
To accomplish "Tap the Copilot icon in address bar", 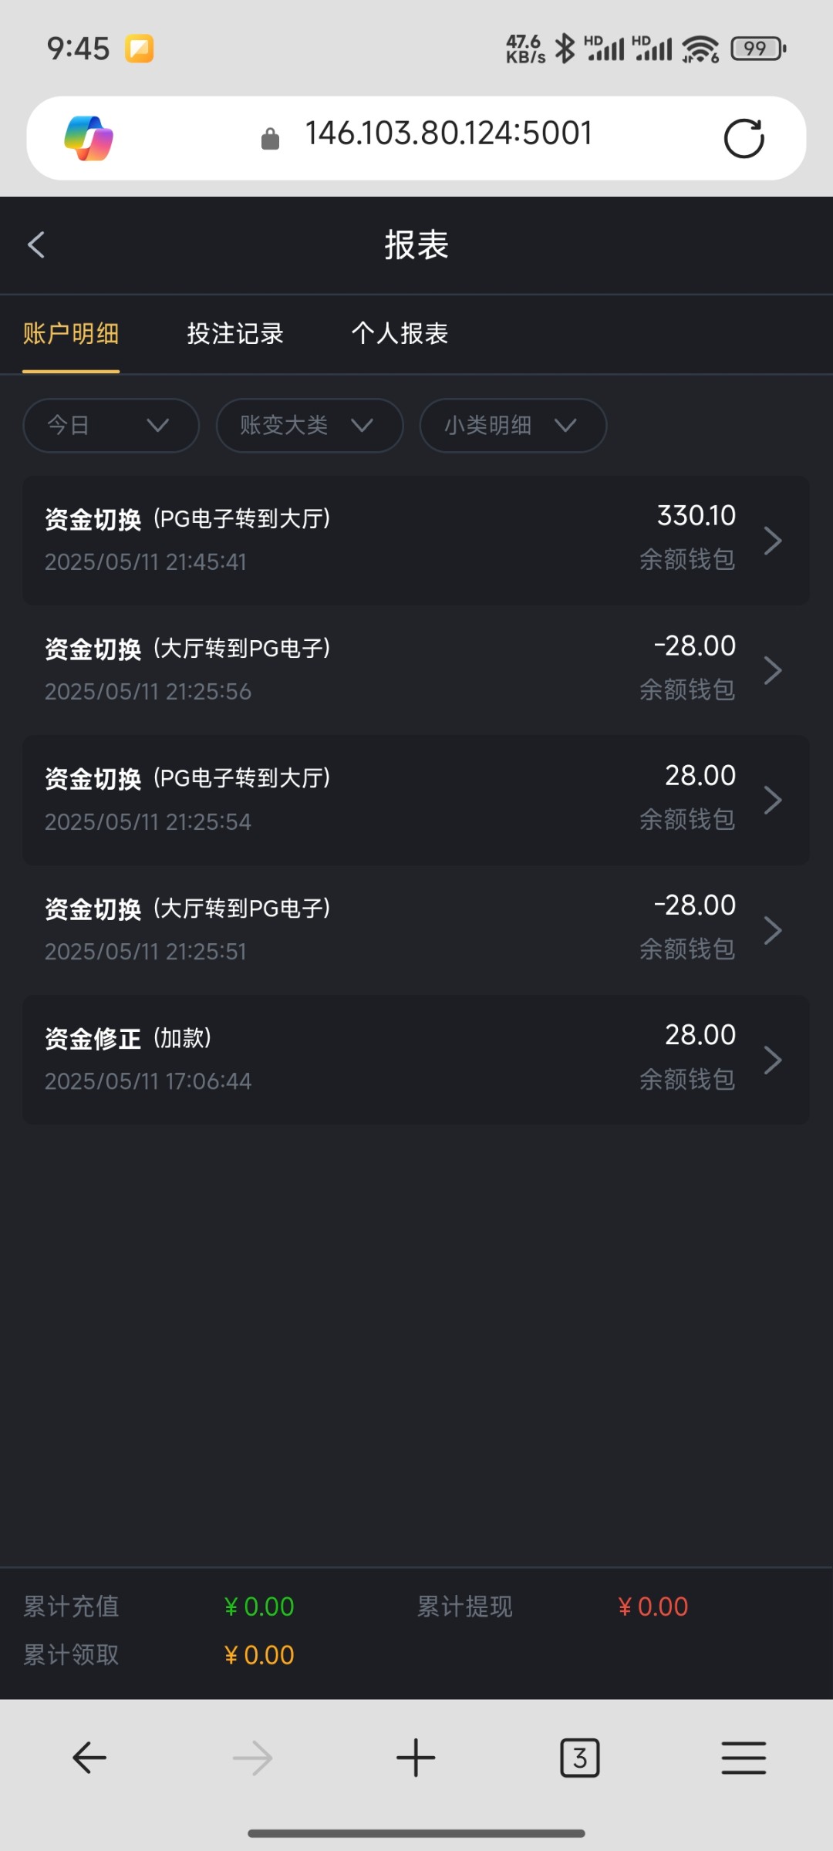I will (x=89, y=138).
